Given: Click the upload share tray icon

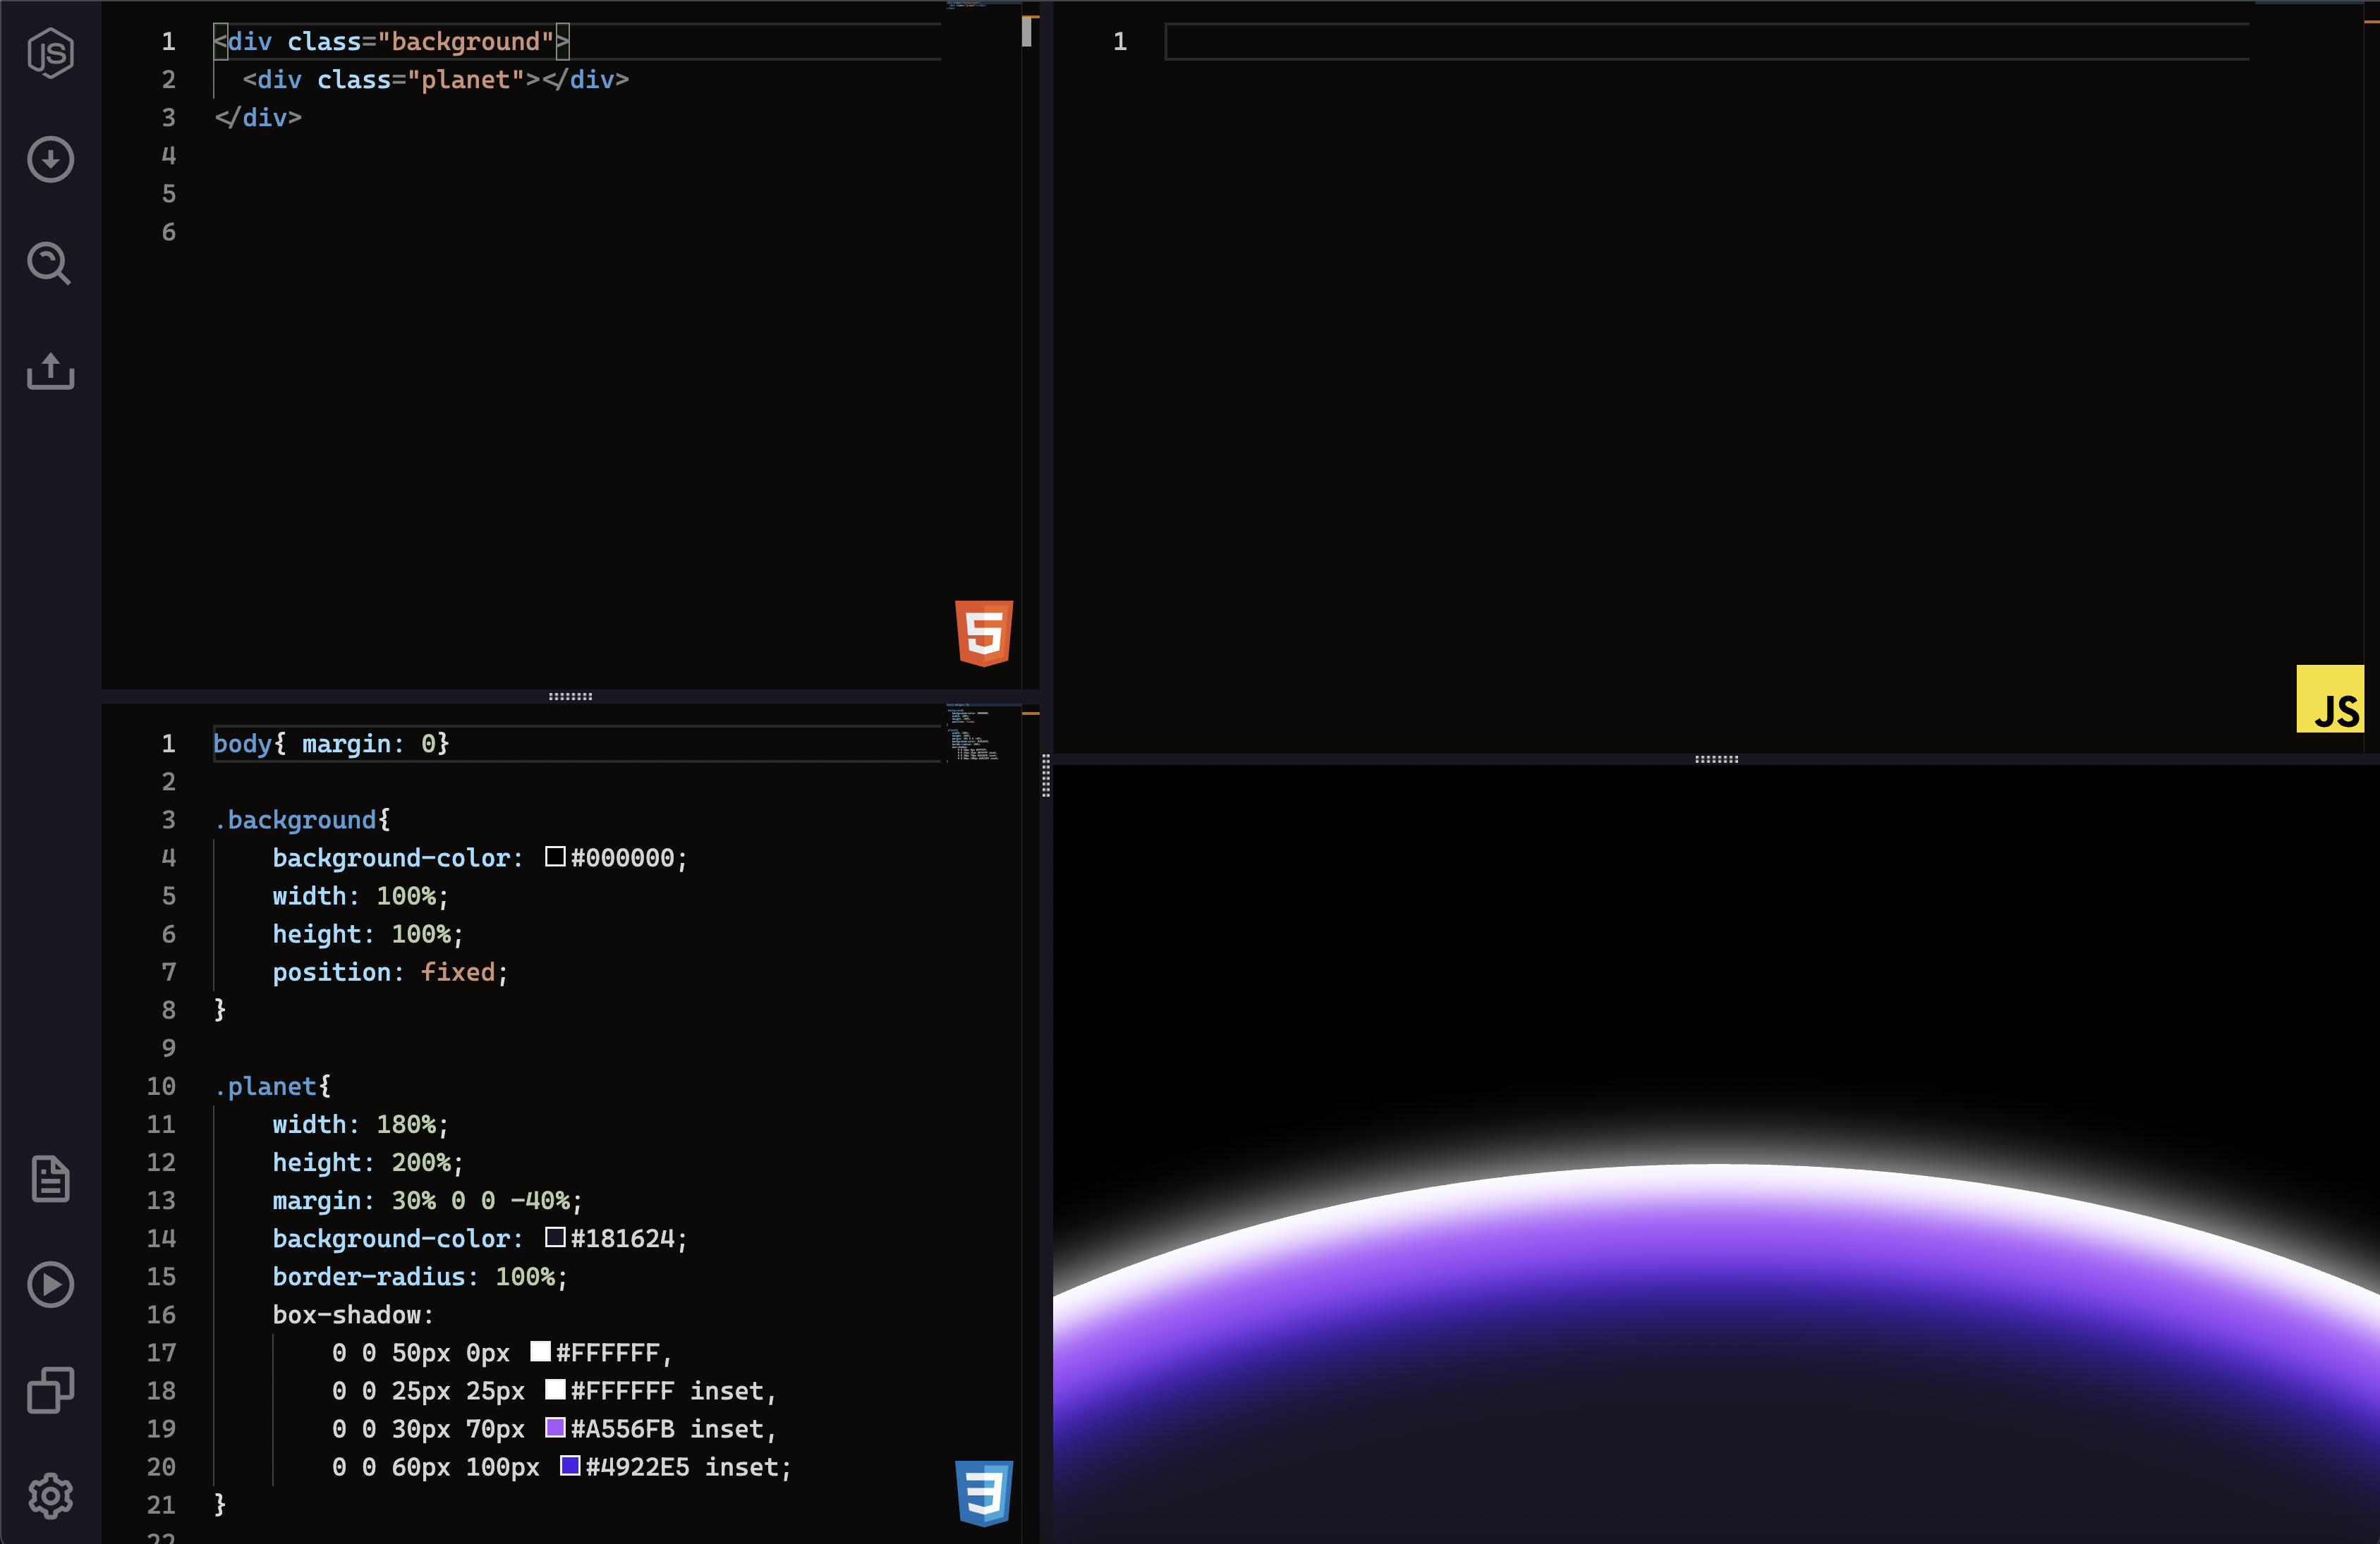Looking at the screenshot, I should click(50, 371).
